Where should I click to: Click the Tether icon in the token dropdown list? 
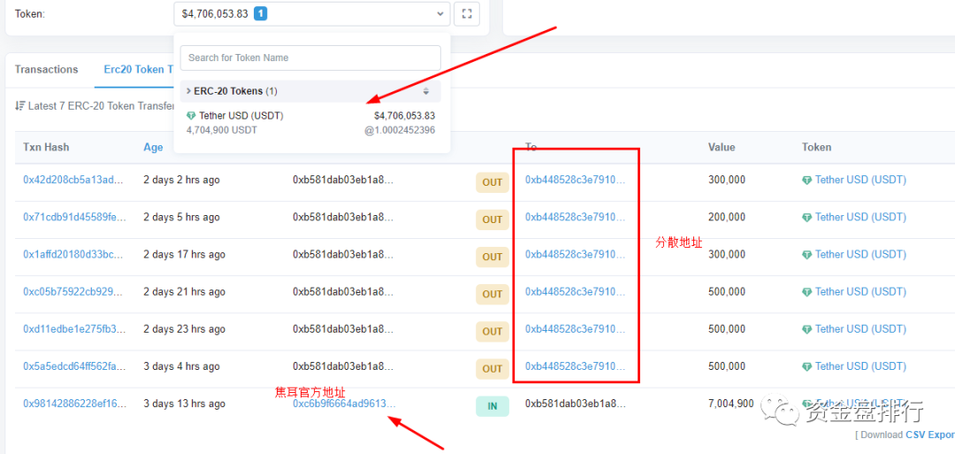tap(191, 116)
